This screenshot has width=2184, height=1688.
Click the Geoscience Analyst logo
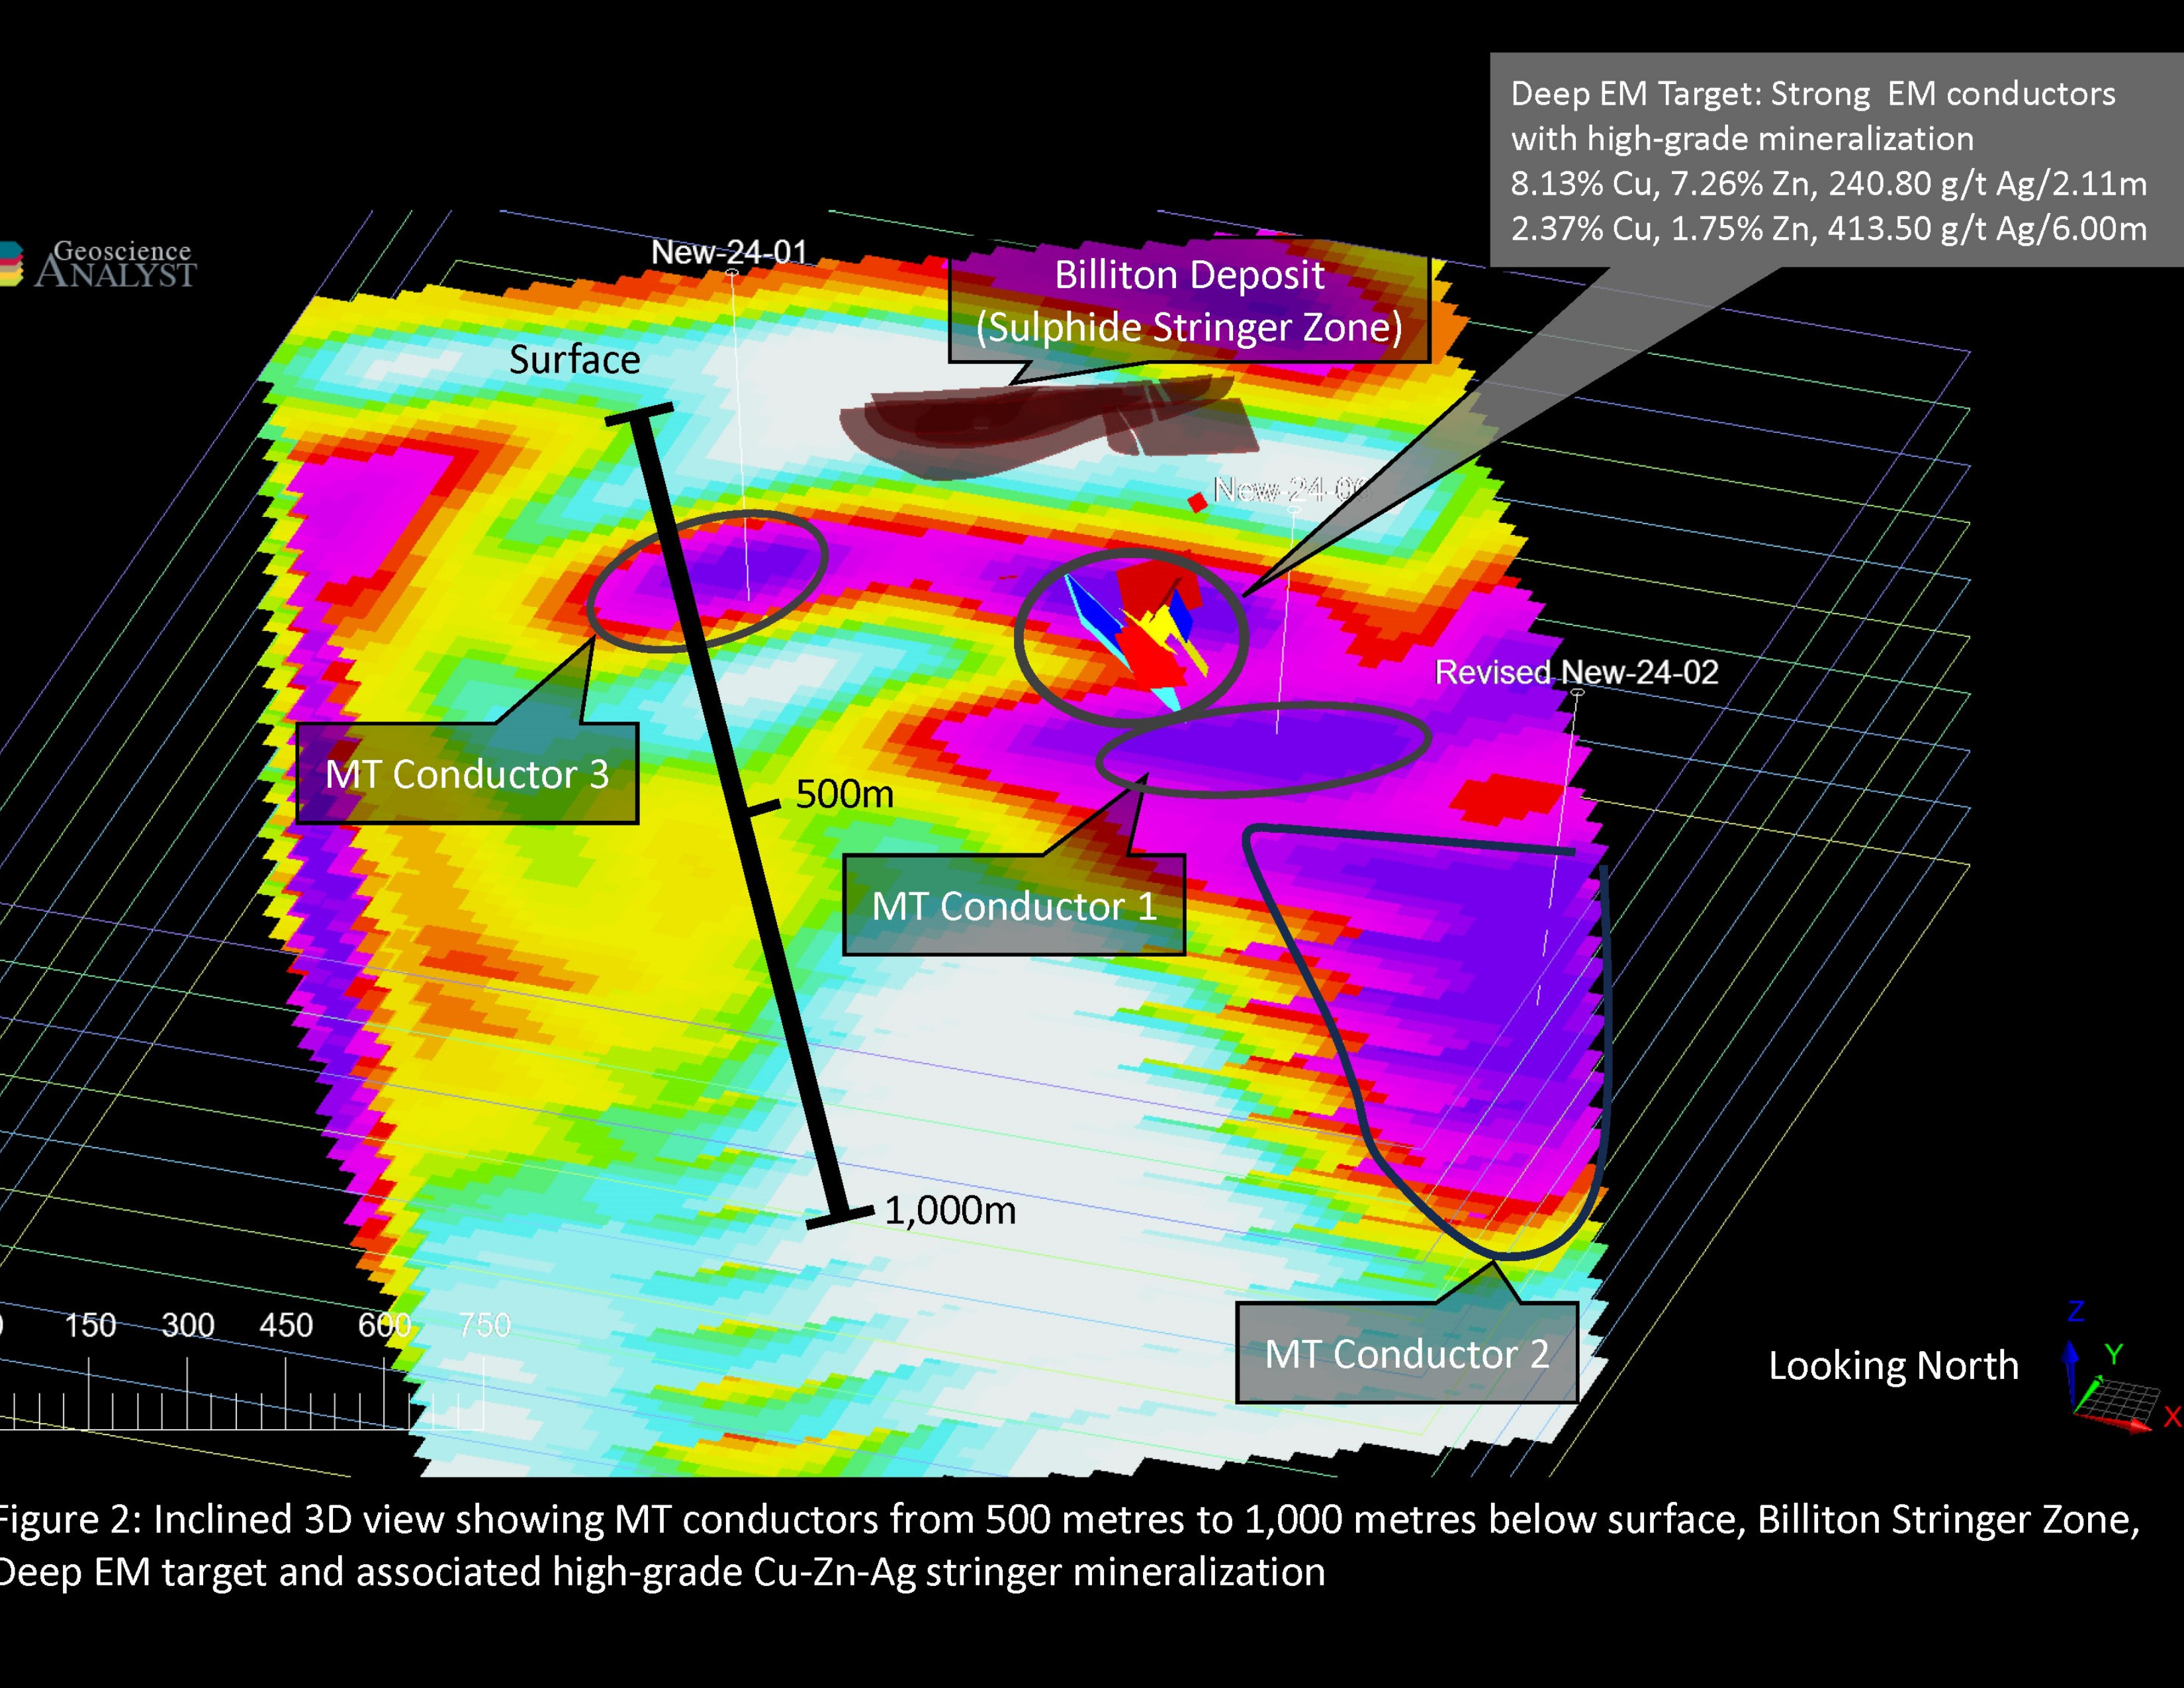coord(98,264)
